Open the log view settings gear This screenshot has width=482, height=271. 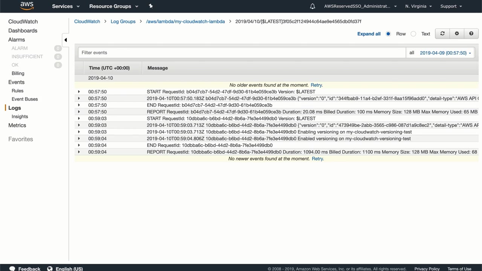pyautogui.click(x=457, y=33)
